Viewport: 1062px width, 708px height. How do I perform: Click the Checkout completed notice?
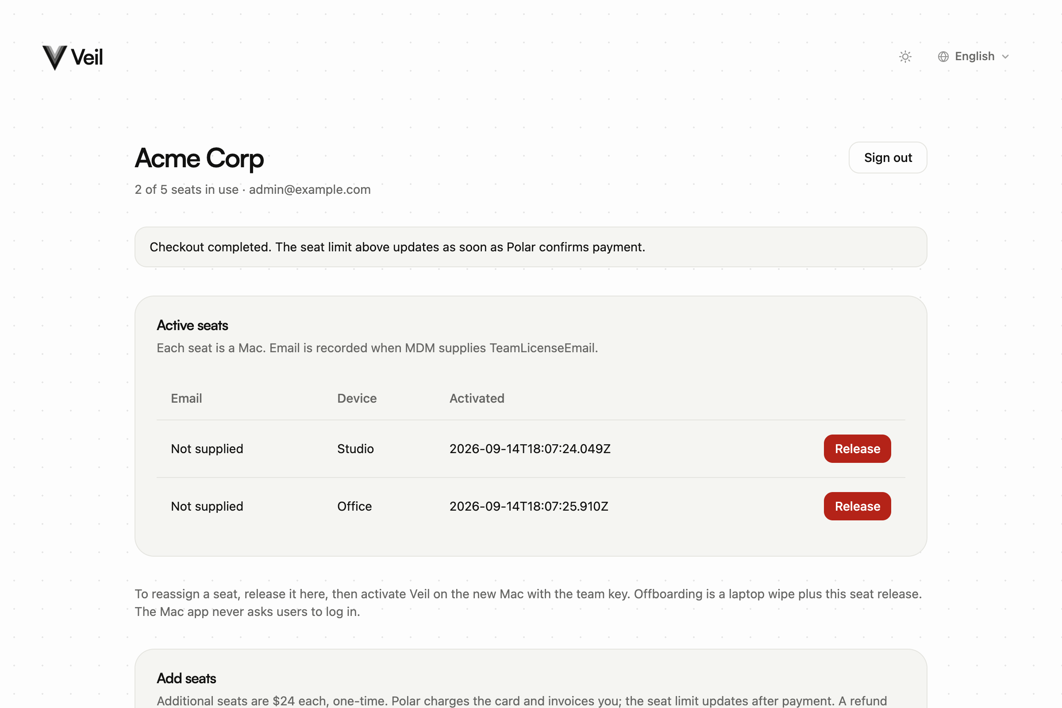point(531,247)
